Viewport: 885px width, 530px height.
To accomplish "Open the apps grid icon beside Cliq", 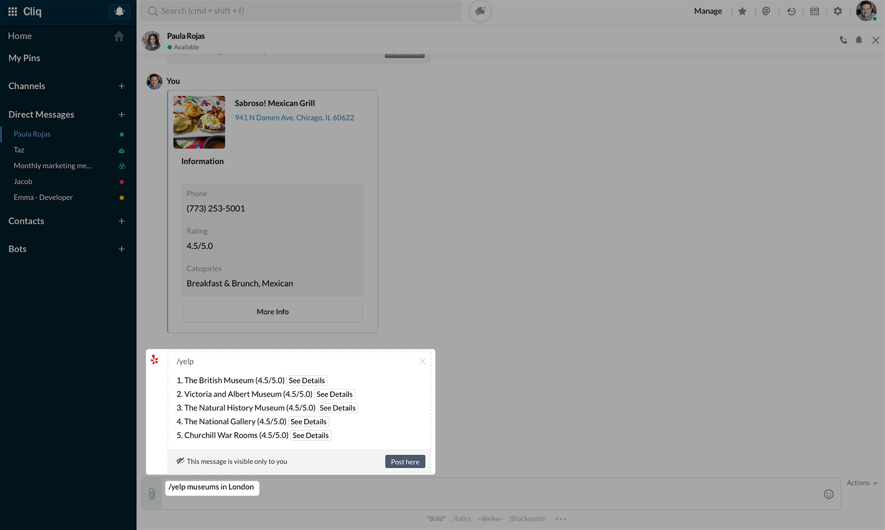I will click(x=13, y=12).
